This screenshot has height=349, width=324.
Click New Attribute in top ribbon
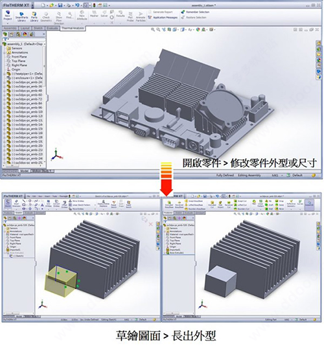(82, 15)
